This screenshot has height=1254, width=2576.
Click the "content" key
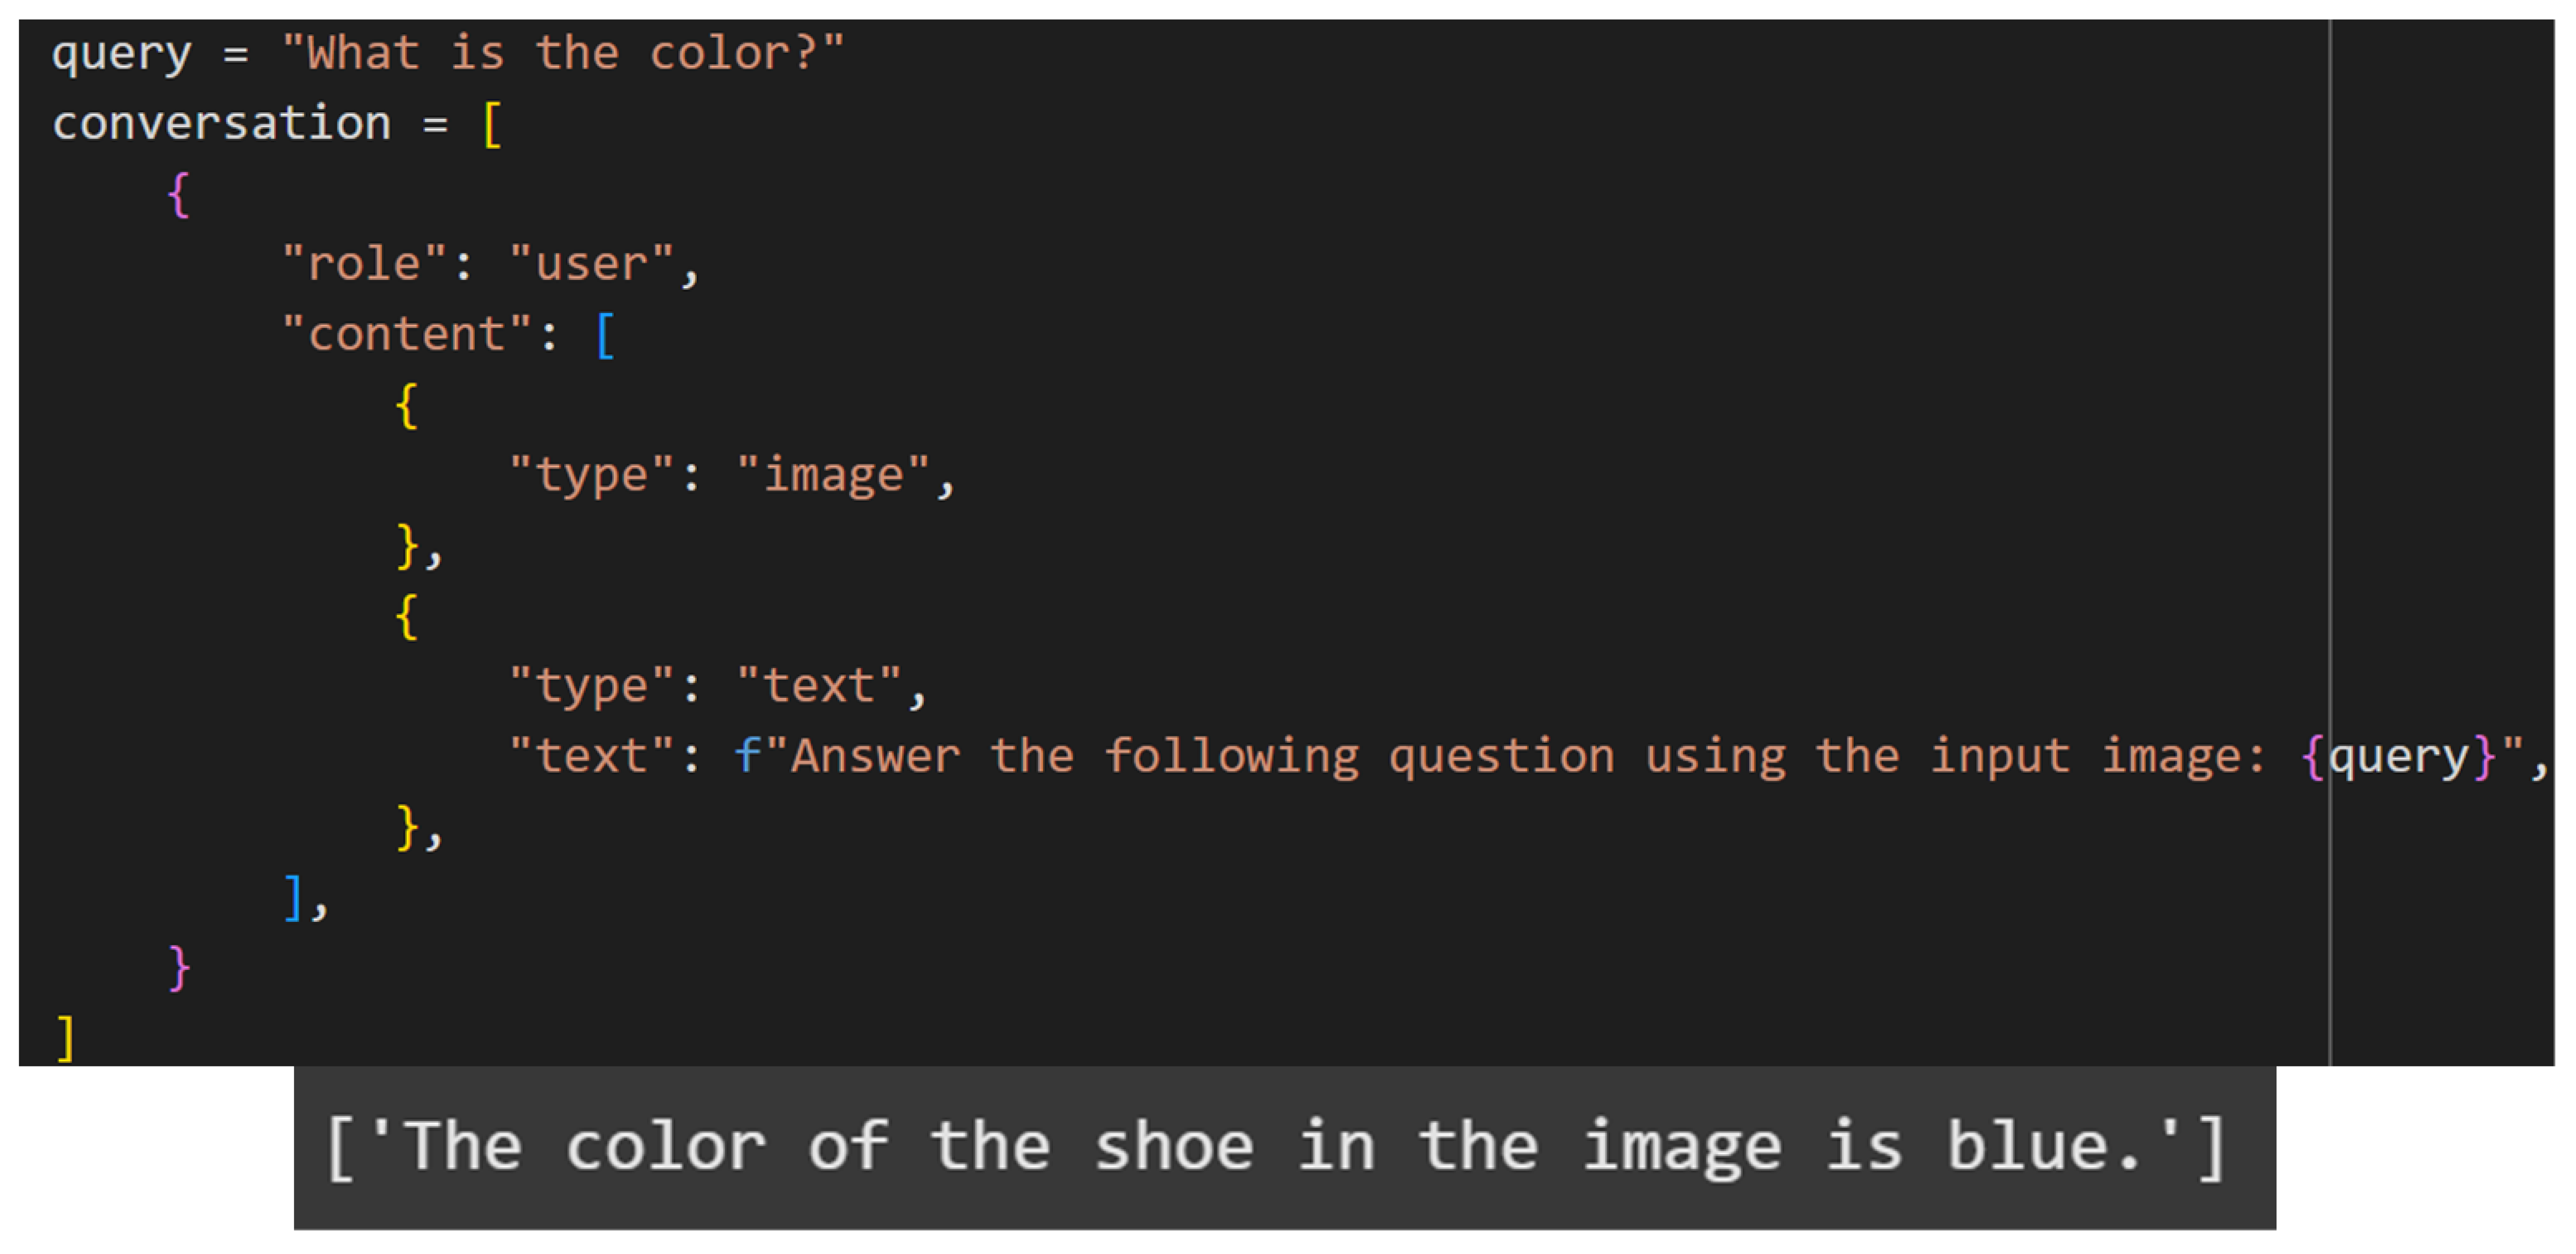coord(407,335)
